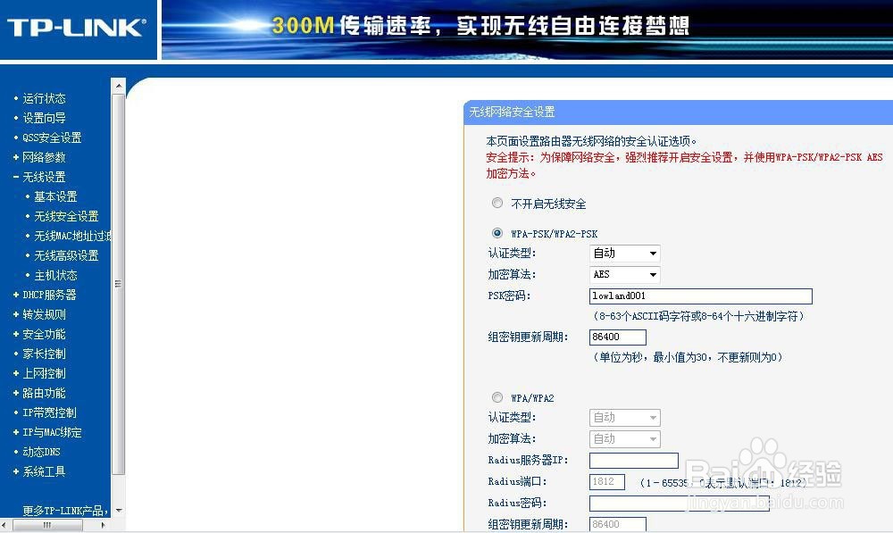
Task: Open 无线MAC地址过滤 submenu item
Action: [x=72, y=236]
